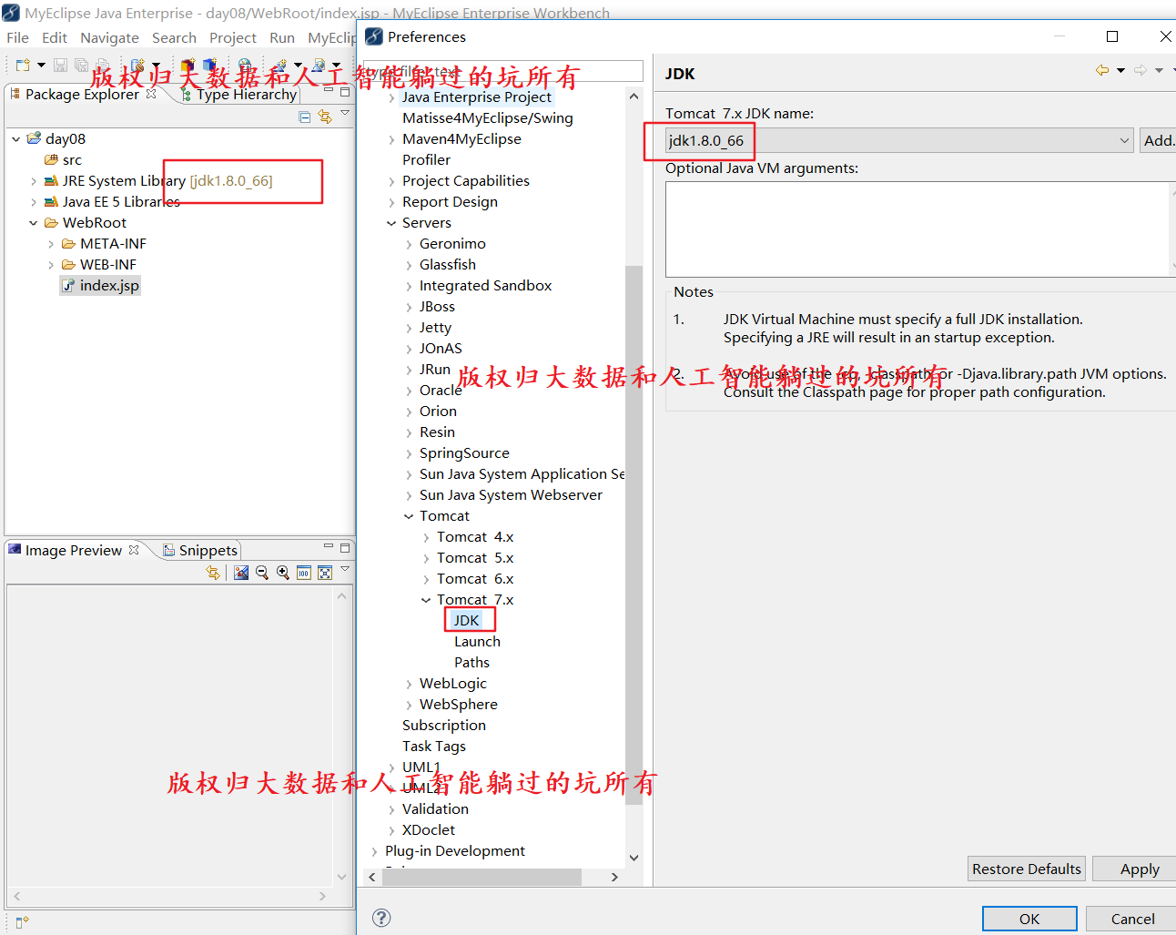The height and width of the screenshot is (935, 1176).
Task: Open the Run menu
Action: click(282, 38)
